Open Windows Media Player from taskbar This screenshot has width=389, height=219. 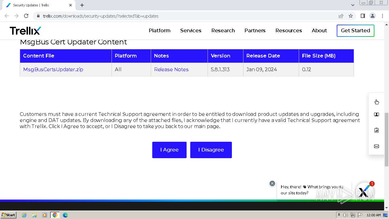click(x=45, y=215)
